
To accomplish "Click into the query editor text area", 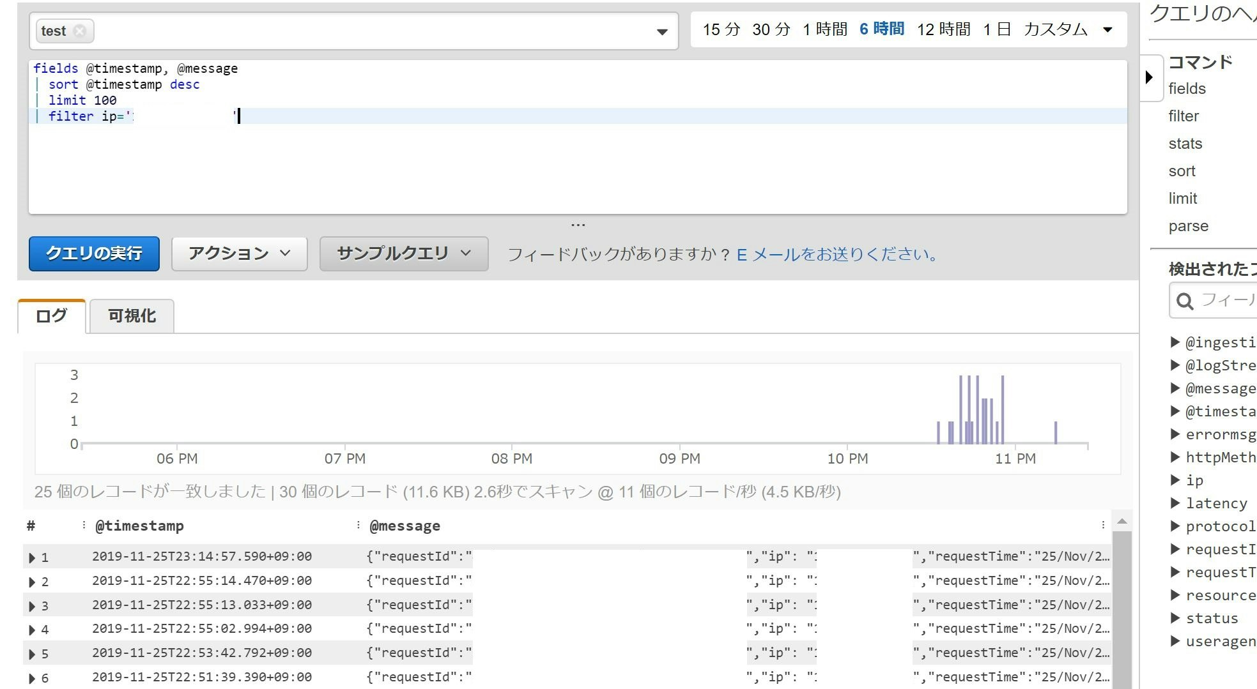I will tap(578, 137).
